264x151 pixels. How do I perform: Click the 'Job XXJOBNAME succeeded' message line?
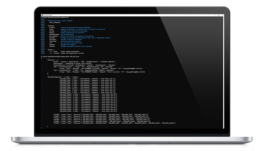click(x=101, y=68)
